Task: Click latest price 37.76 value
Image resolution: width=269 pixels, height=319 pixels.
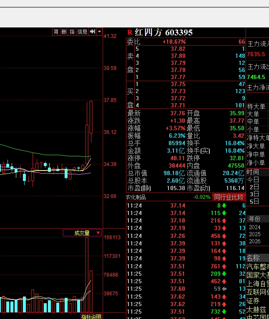Action: click(x=178, y=113)
